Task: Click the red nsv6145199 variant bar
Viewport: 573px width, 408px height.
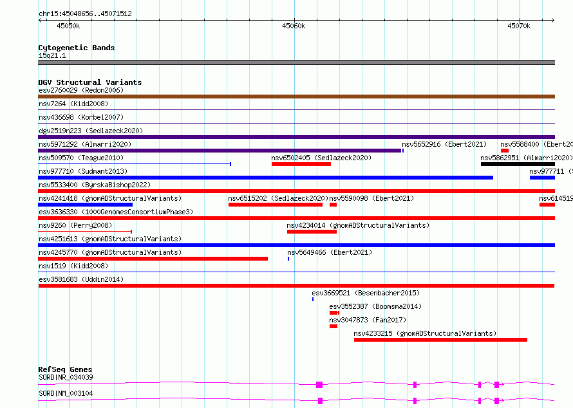Action: [547, 205]
